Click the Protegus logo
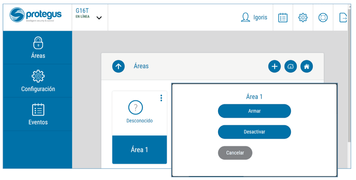The height and width of the screenshot is (180, 356). tap(36, 15)
